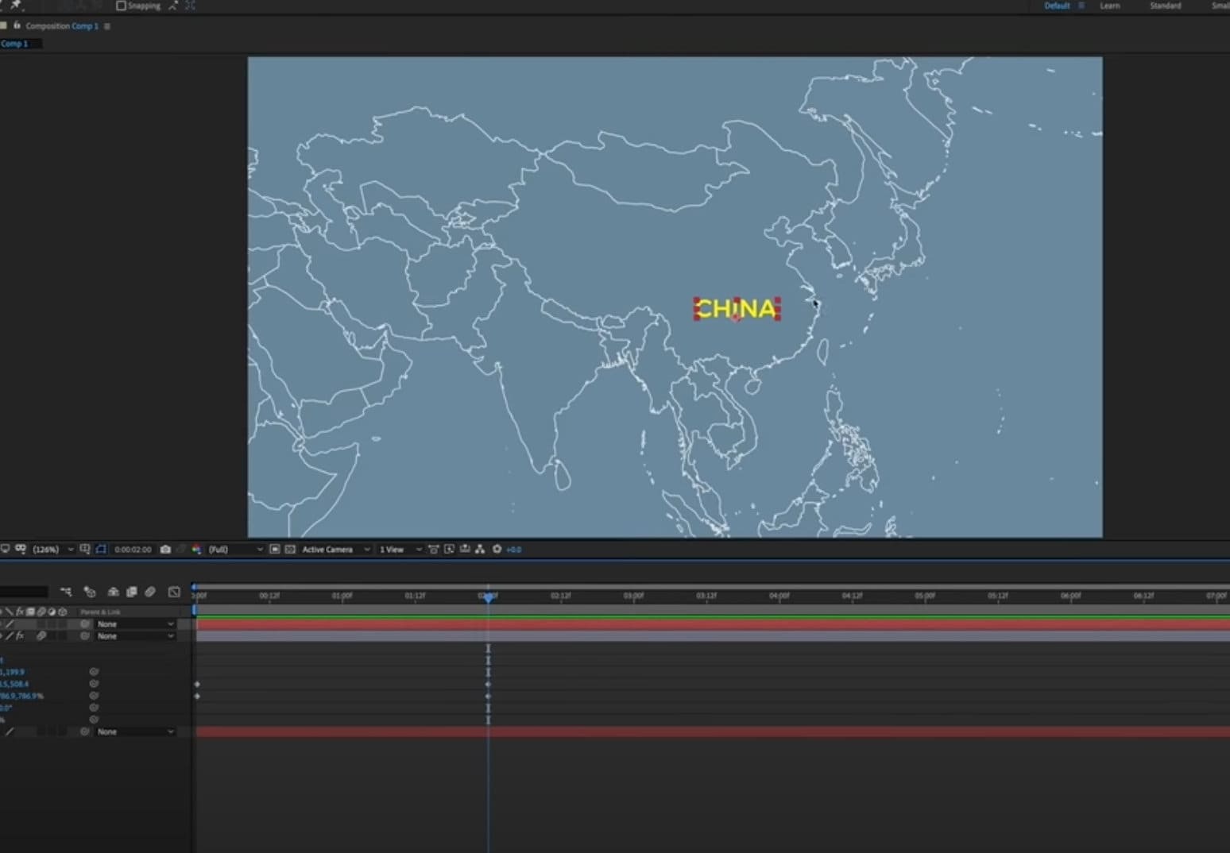
Task: Switch to the Comp 1 timeline tab
Action: pos(16,44)
